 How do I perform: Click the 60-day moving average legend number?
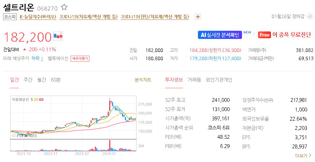pos(41,99)
